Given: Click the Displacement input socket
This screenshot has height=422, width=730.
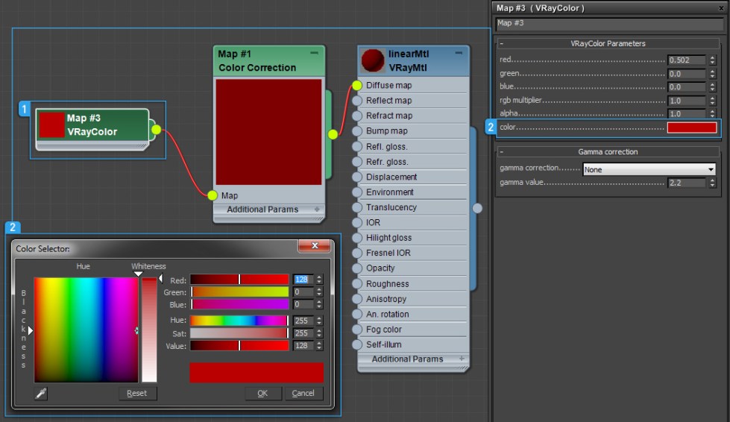Looking at the screenshot, I should tap(357, 177).
